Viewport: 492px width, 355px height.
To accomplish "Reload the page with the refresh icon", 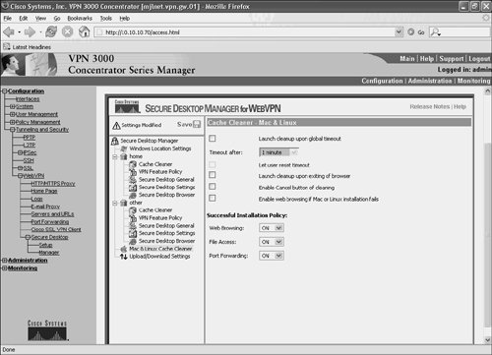I will point(51,31).
